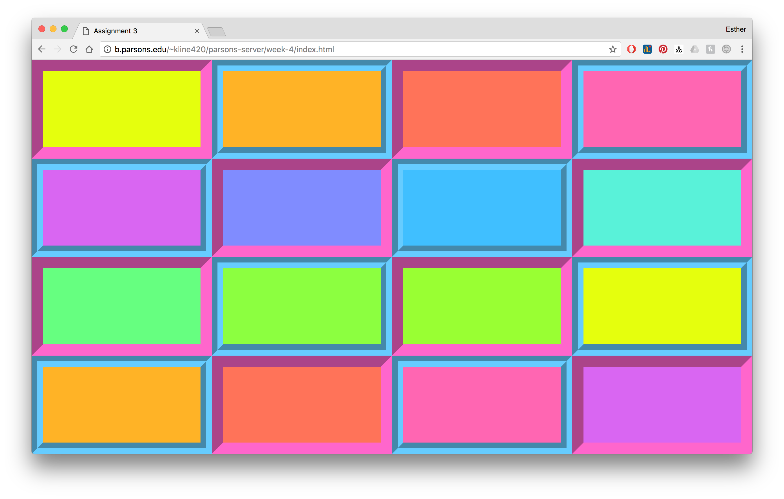The height and width of the screenshot is (499, 784).
Task: Click the gray circular extension icon
Action: point(726,49)
